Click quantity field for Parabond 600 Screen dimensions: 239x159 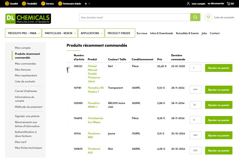(x=195, y=150)
